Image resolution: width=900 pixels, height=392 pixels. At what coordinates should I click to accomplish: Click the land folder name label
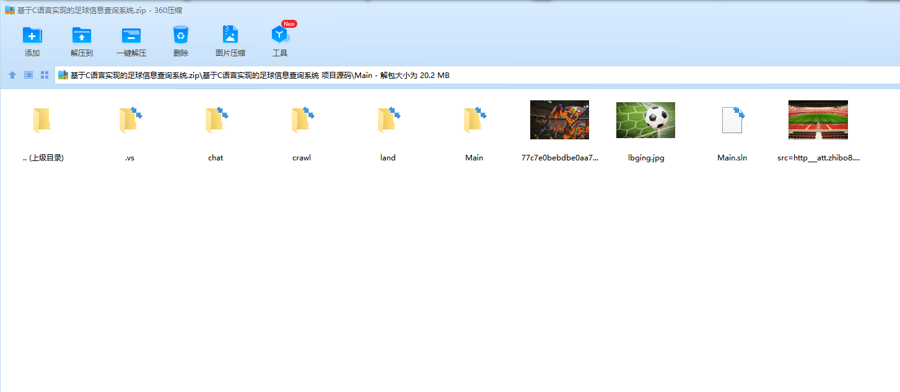click(388, 158)
